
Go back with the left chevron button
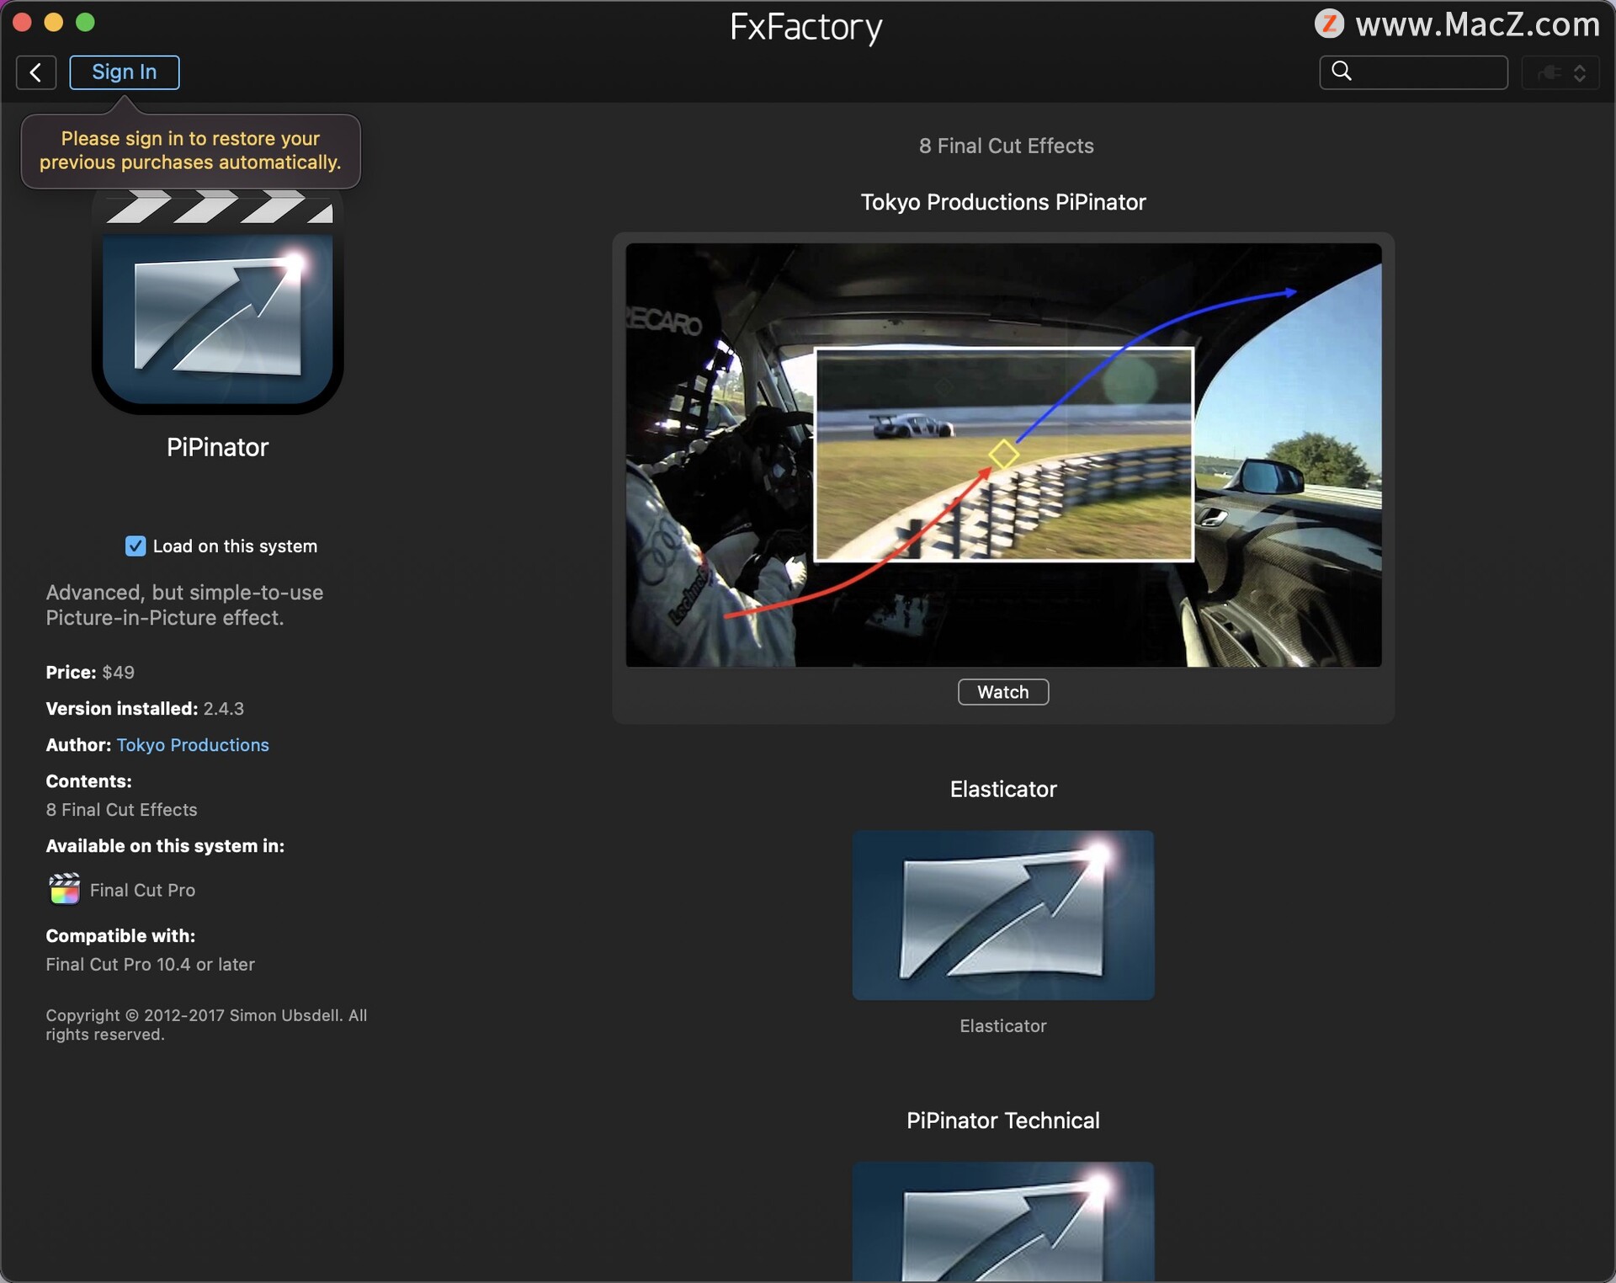click(35, 72)
